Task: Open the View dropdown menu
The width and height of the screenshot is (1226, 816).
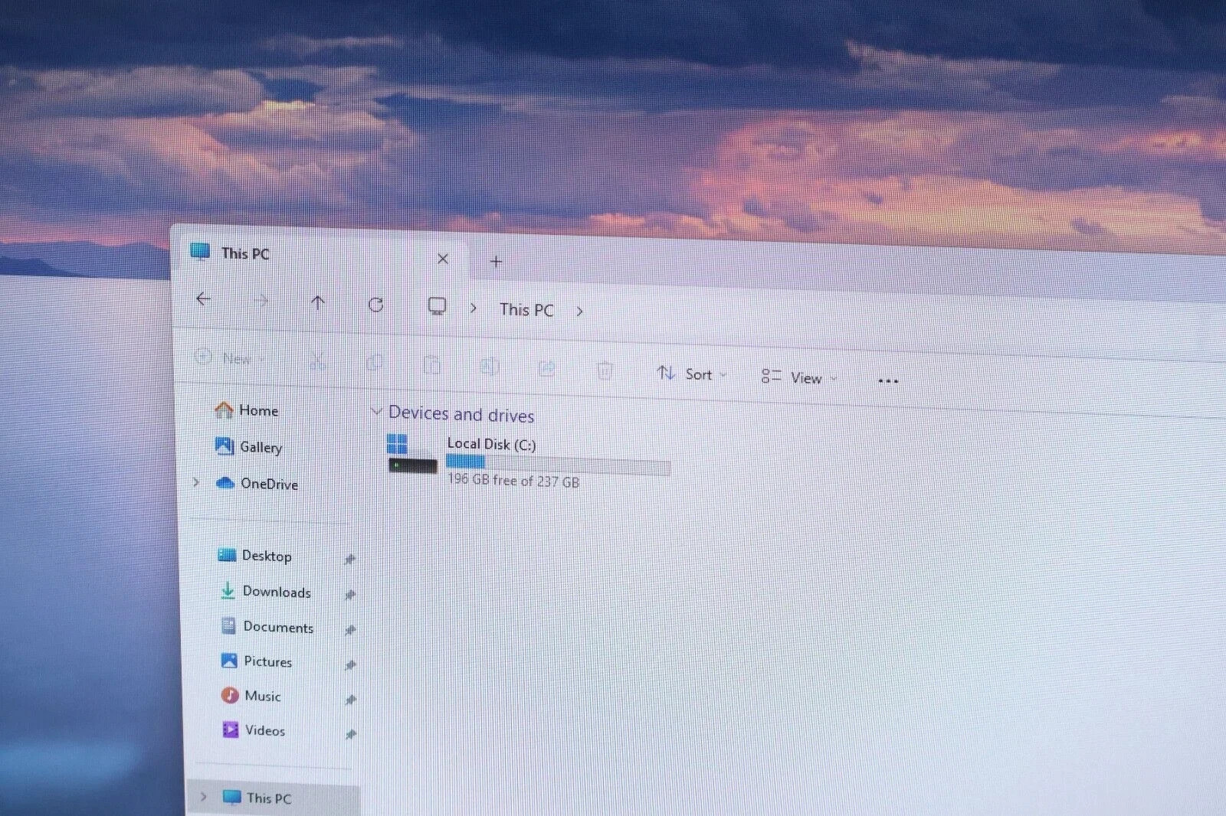Action: tap(799, 377)
